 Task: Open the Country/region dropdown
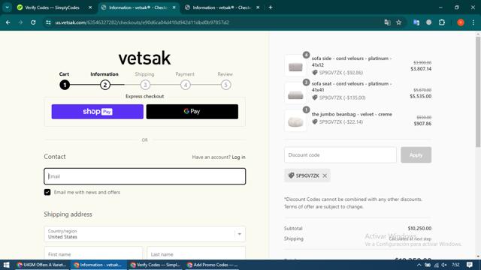coord(145,234)
